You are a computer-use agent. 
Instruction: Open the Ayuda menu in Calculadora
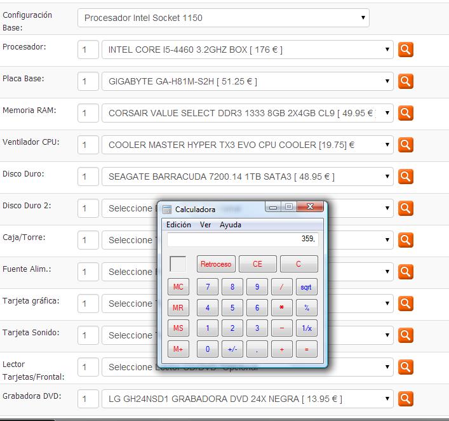pos(231,225)
